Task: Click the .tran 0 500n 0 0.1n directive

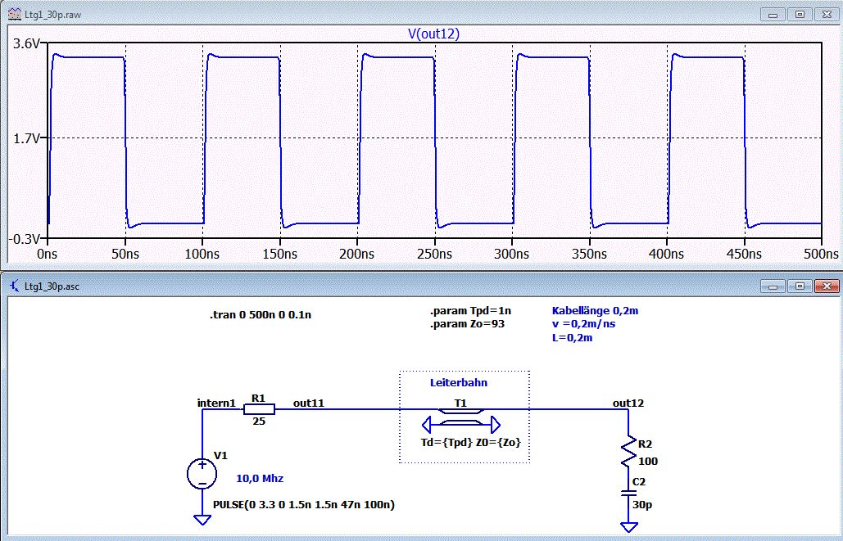Action: 261,315
